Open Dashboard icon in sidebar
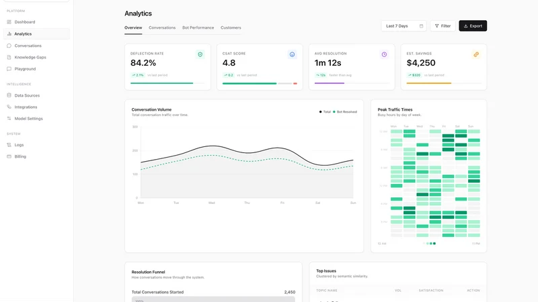Viewport: 538px width, 302px height. coord(9,22)
